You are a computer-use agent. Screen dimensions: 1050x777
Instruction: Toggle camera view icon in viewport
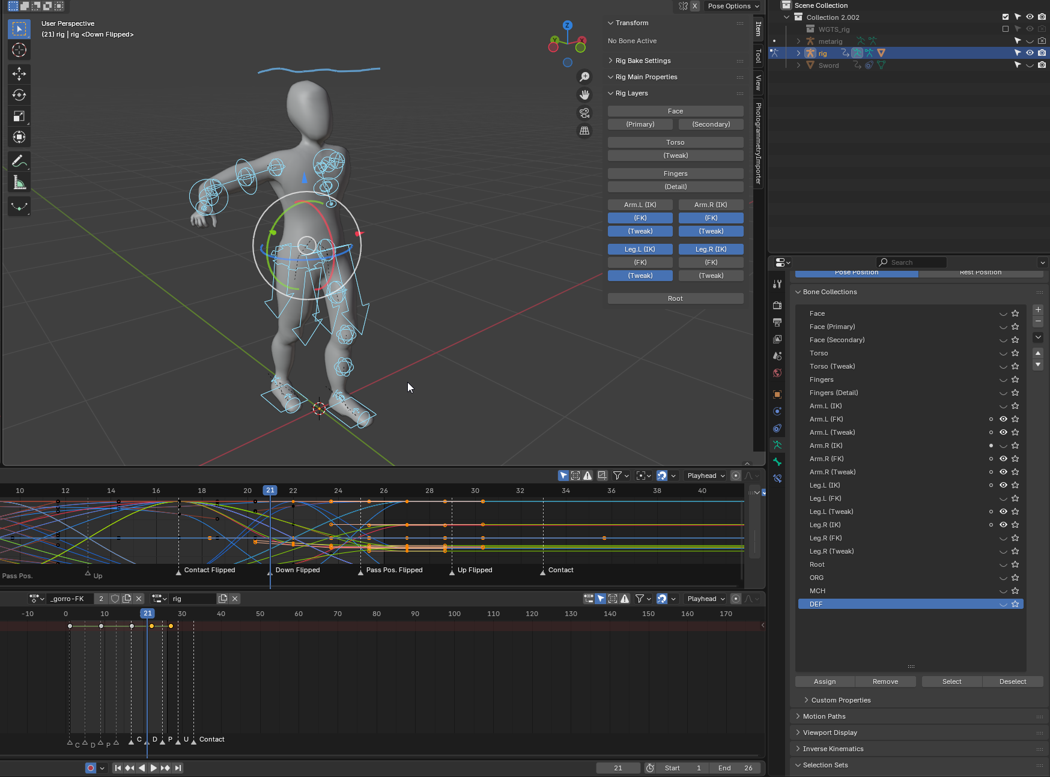pos(584,113)
